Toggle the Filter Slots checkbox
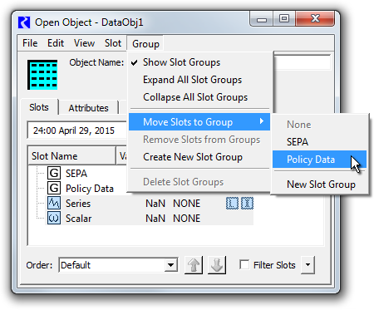Screen dimensions: 374x310 click(x=244, y=264)
